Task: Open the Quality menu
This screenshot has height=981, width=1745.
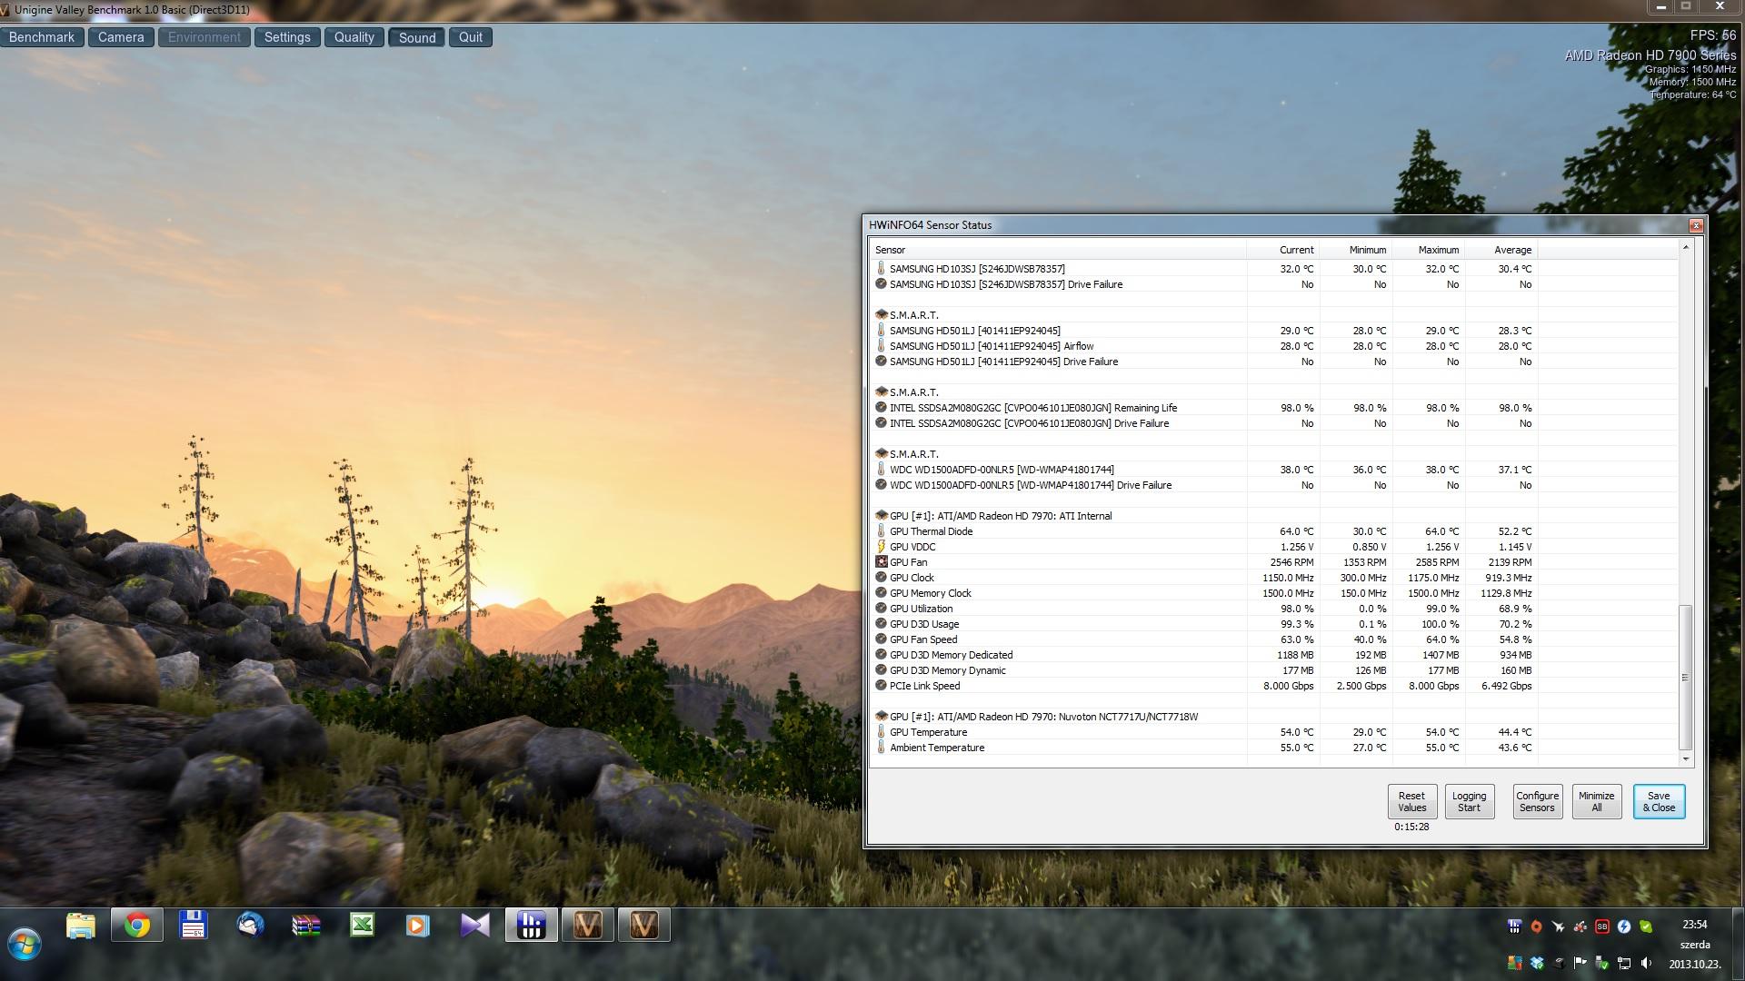Action: [x=354, y=37]
